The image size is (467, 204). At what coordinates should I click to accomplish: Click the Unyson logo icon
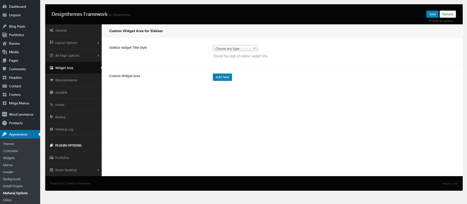coord(5,15)
